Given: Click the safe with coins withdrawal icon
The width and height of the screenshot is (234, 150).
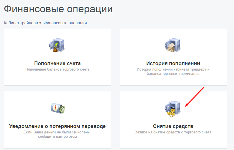Looking at the screenshot, I should tap(173, 109).
